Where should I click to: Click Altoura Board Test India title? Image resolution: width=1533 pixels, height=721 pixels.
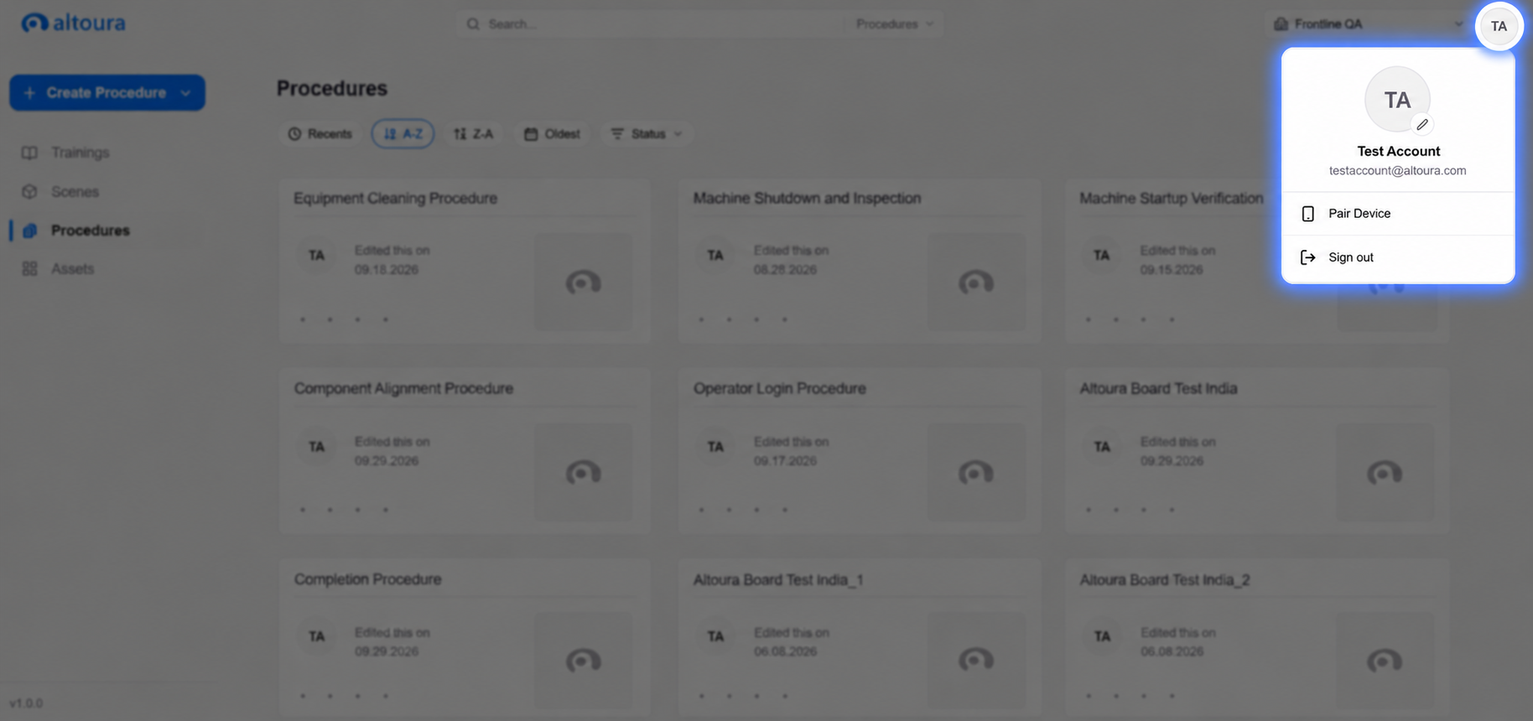point(1158,389)
